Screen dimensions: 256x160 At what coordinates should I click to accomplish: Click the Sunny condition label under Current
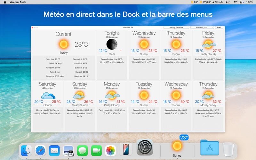pos(63,53)
